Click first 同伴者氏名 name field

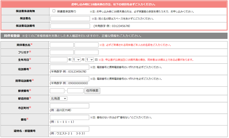pos(61,45)
